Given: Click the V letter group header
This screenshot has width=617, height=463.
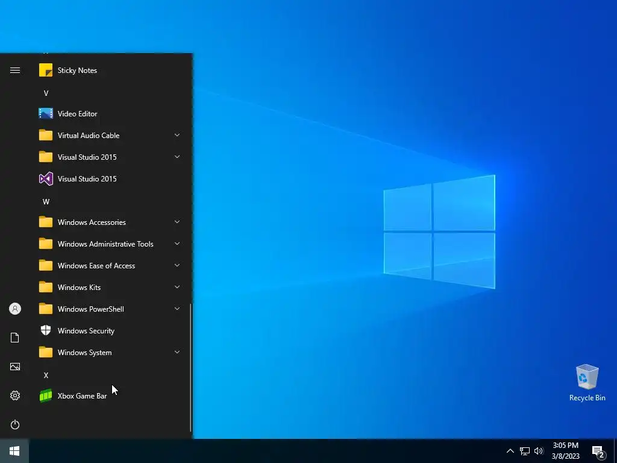Looking at the screenshot, I should pyautogui.click(x=46, y=93).
